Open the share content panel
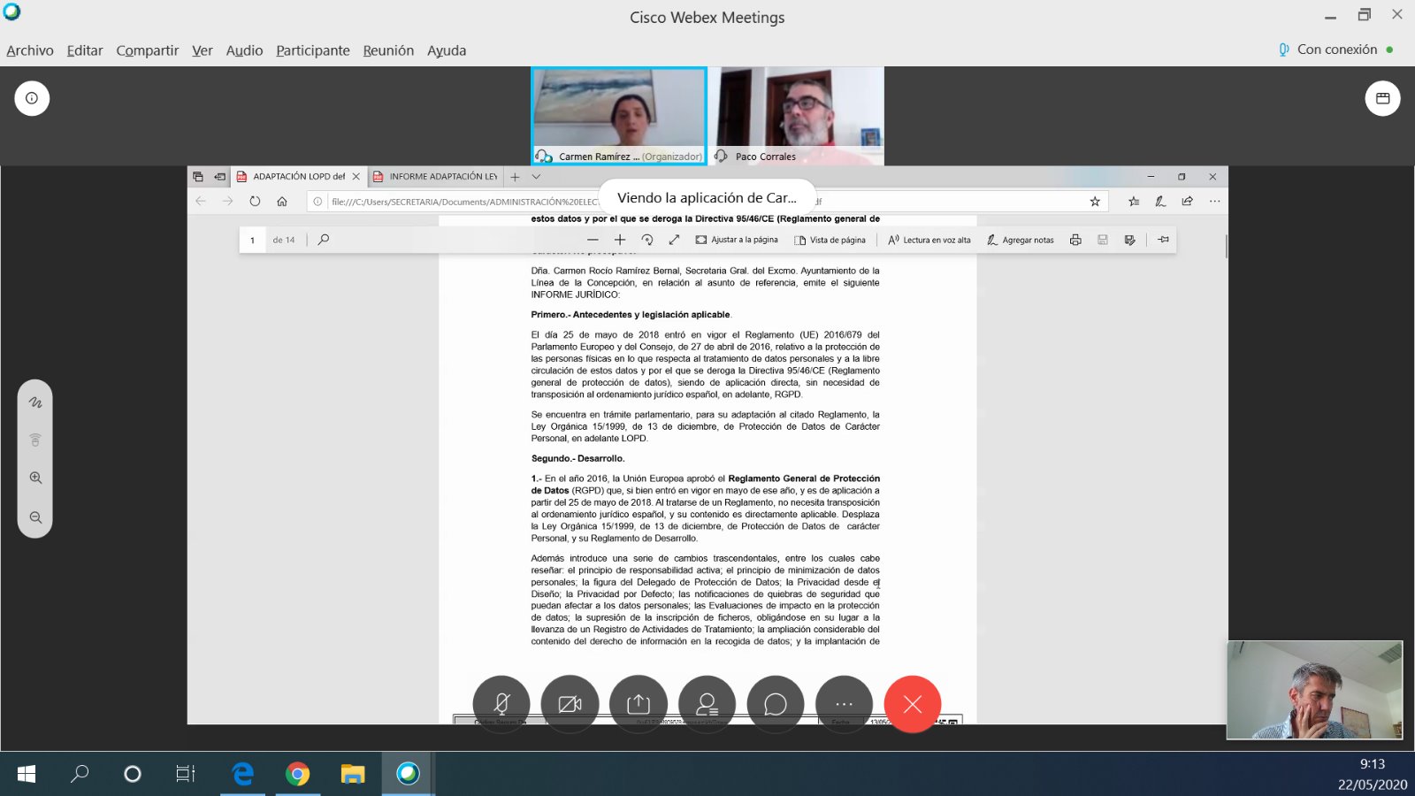 (x=639, y=705)
